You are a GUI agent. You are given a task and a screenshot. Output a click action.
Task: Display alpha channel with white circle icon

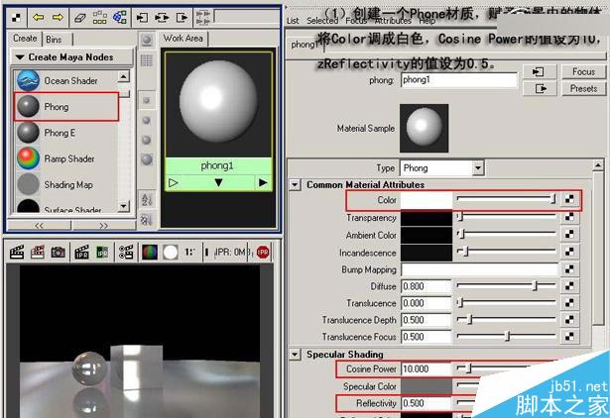coord(171,253)
